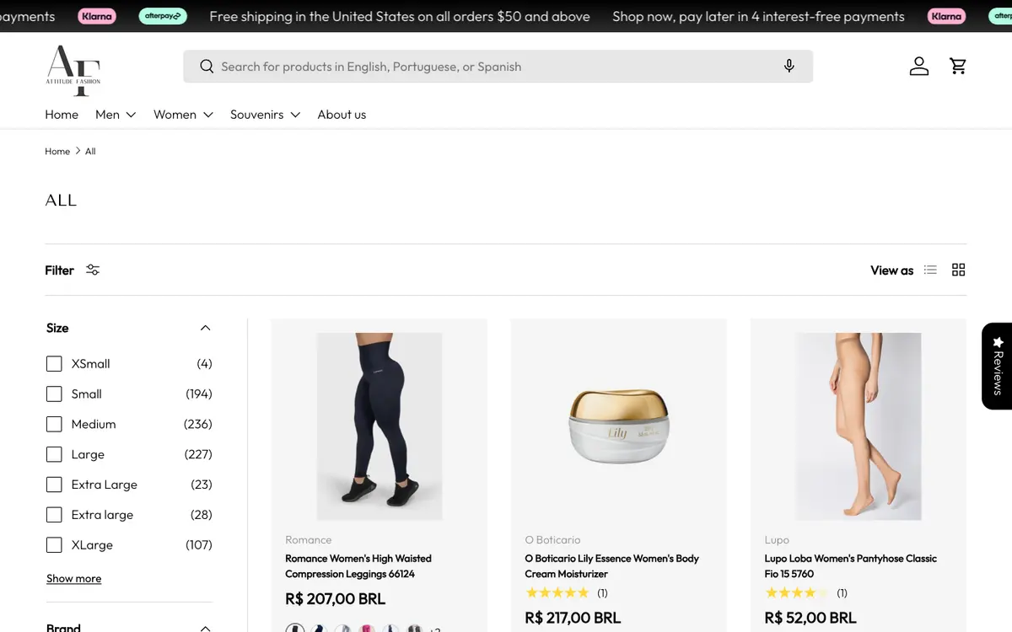Viewport: 1012px width, 632px height.
Task: Click the Lupo brand label
Action: click(777, 540)
